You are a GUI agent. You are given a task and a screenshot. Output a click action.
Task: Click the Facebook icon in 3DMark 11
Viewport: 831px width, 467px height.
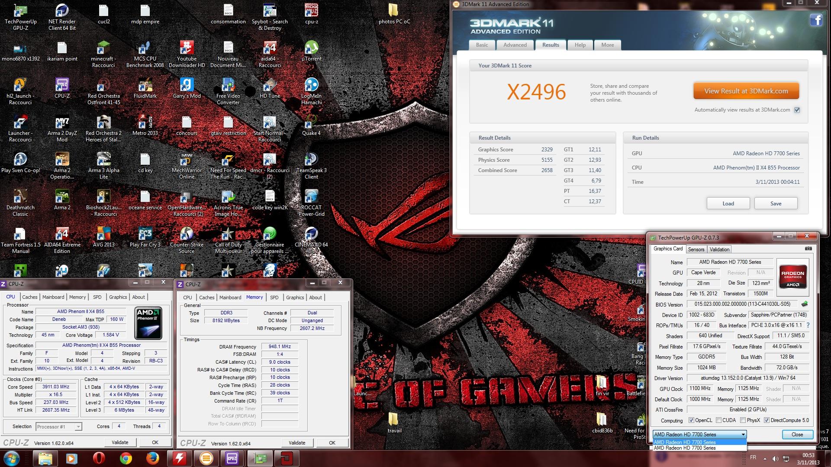pyautogui.click(x=816, y=20)
